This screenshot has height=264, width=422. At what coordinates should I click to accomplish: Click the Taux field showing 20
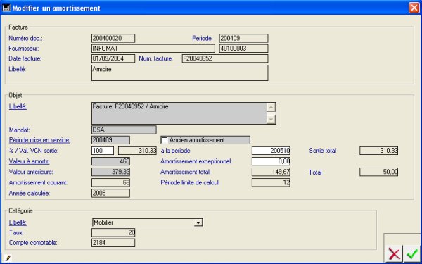(113, 232)
